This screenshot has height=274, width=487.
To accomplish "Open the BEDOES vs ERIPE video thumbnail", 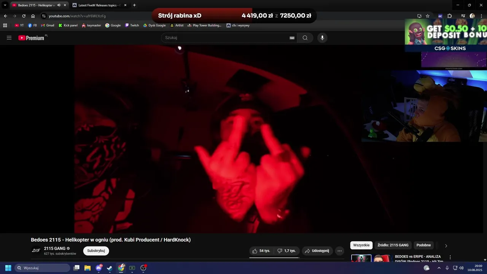I will (371, 258).
